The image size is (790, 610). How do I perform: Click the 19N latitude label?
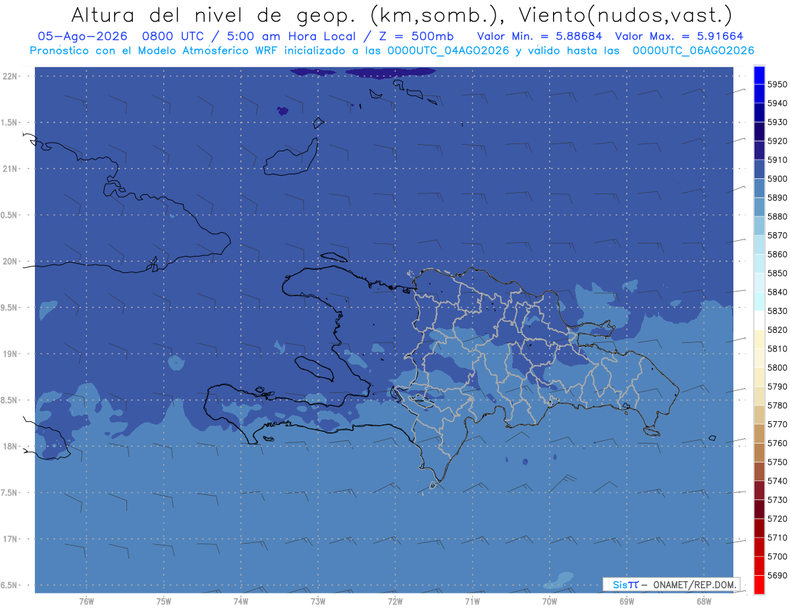tap(10, 353)
